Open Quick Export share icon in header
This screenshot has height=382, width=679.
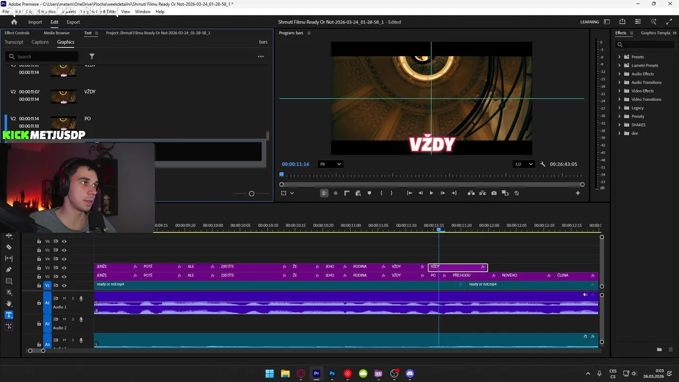[622, 22]
